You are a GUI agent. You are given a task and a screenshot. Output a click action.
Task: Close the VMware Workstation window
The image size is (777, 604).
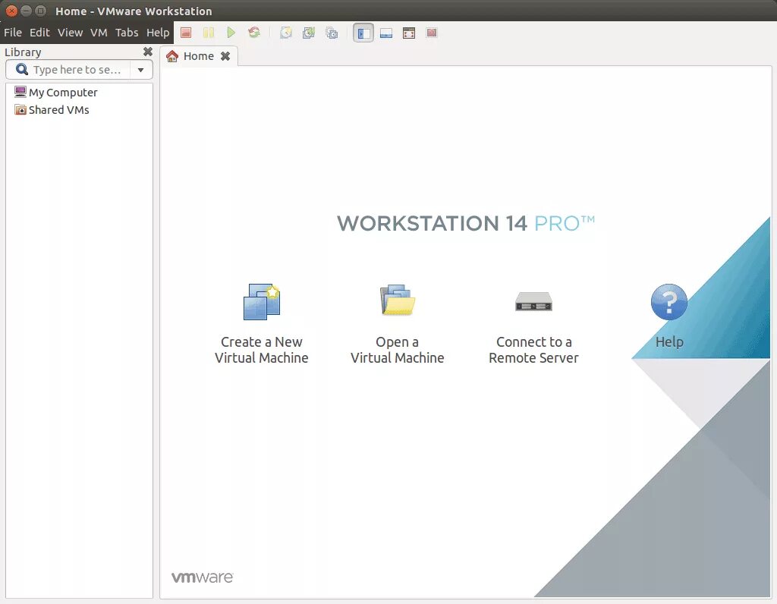pos(11,11)
